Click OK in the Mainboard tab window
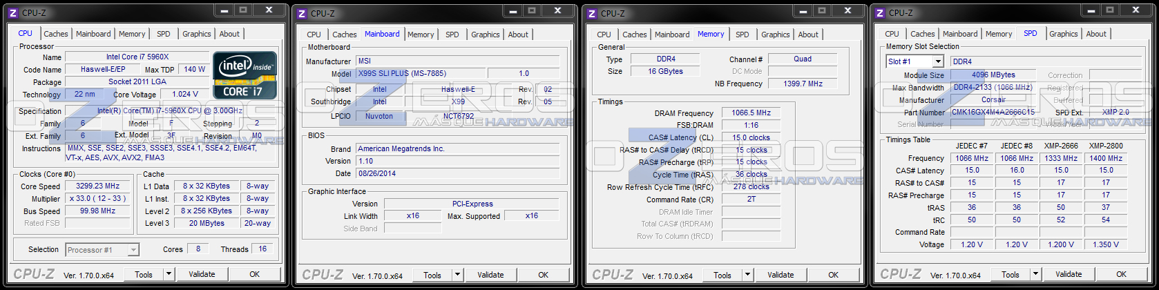Image resolution: width=1159 pixels, height=290 pixels. tap(544, 275)
